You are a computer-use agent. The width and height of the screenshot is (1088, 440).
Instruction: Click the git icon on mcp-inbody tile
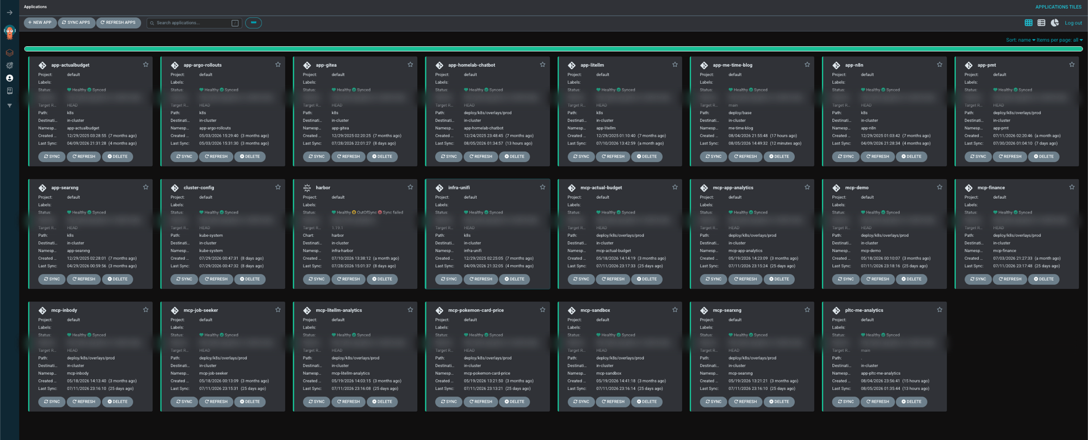pos(42,311)
